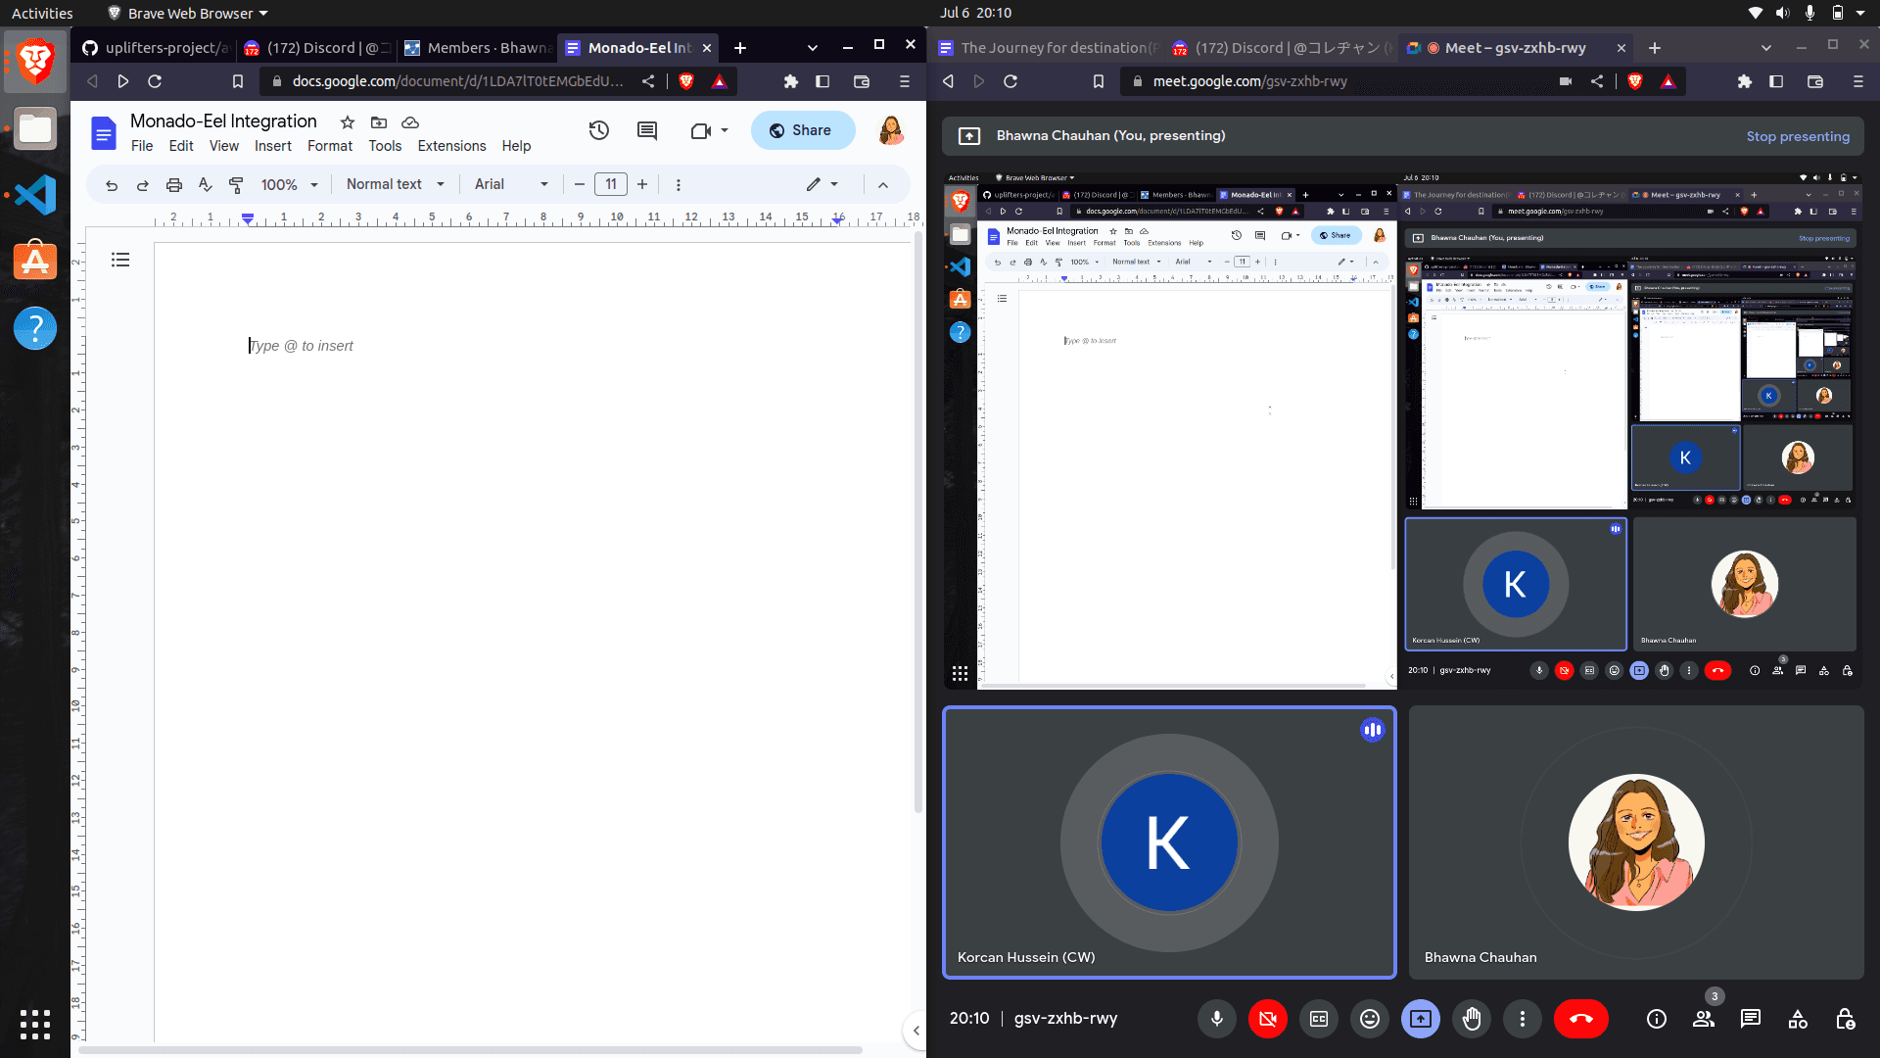Open tab search chevron in Docs browser window
This screenshot has width=1880, height=1058.
pos(812,47)
